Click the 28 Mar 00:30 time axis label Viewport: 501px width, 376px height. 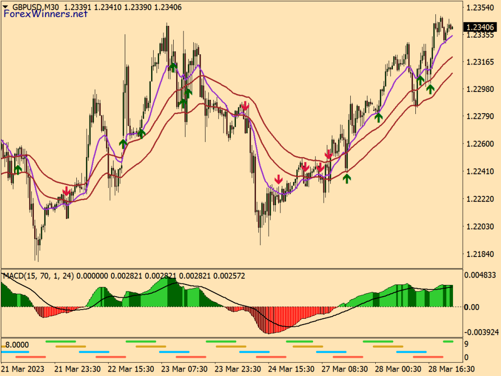(x=398, y=369)
